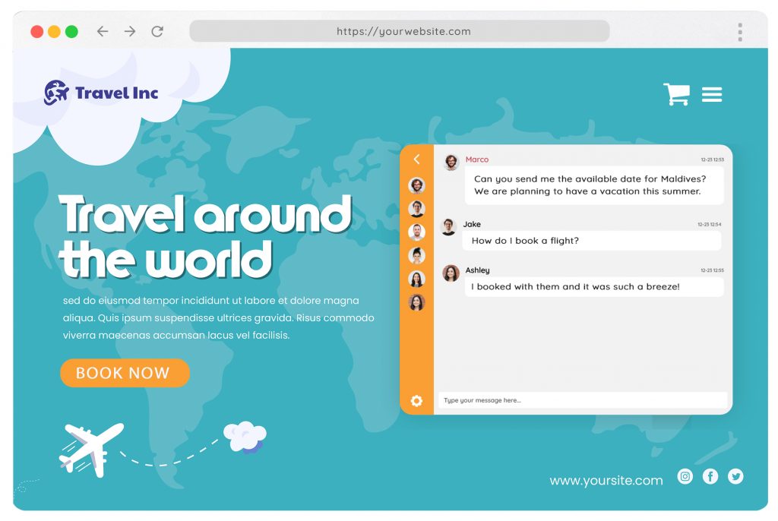This screenshot has height=521, width=778.
Task: Click the chat message input field
Action: pos(581,399)
